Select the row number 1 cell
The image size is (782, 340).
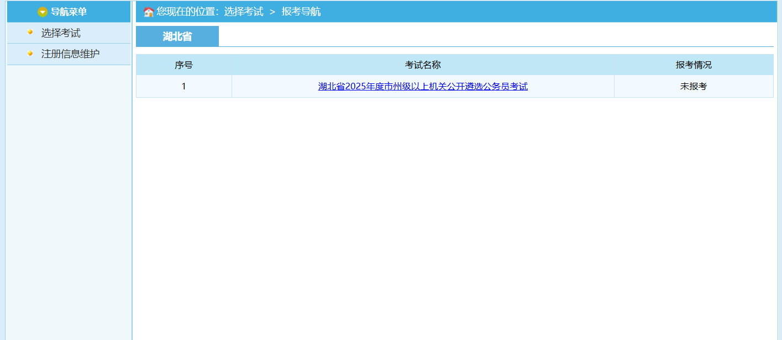pyautogui.click(x=183, y=87)
